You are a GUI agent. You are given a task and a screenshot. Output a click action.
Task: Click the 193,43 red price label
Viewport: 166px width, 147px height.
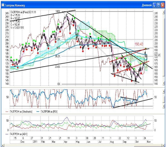(x=139, y=44)
